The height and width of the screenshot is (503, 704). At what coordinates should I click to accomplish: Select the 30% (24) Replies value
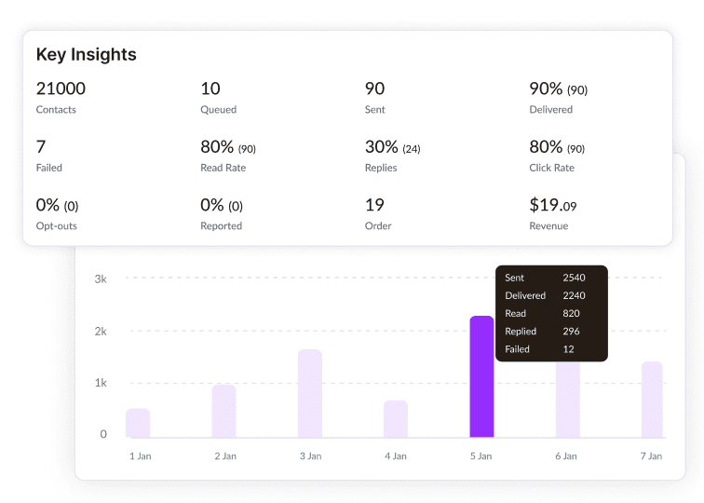coord(392,147)
